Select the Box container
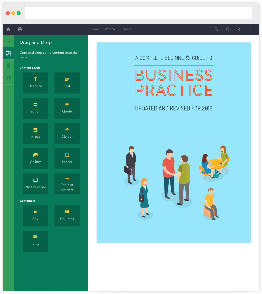The width and height of the screenshot is (262, 294). [35, 216]
